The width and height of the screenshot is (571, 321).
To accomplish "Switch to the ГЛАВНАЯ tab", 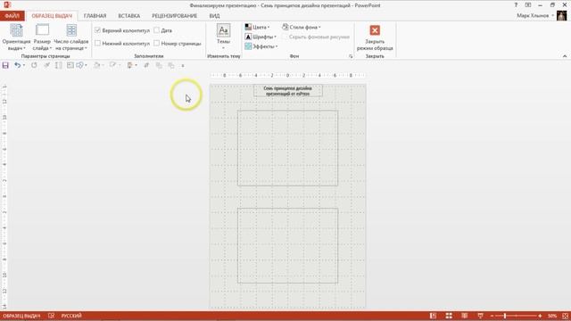I will [x=95, y=16].
